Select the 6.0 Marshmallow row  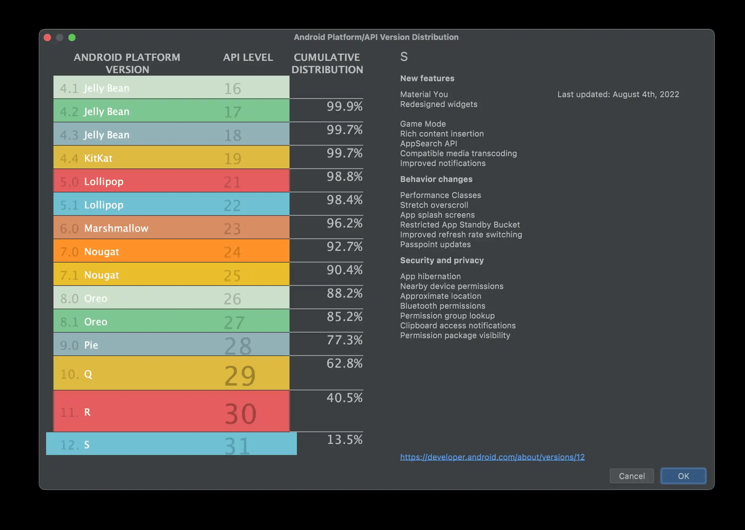[171, 228]
